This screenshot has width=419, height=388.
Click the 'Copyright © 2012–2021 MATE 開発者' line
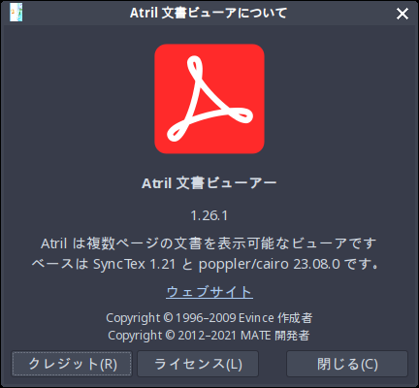pyautogui.click(x=209, y=336)
